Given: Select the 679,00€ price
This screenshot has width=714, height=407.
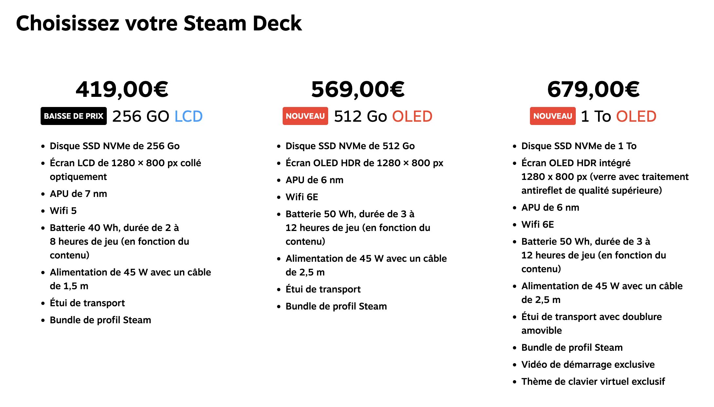Looking at the screenshot, I should (x=593, y=89).
